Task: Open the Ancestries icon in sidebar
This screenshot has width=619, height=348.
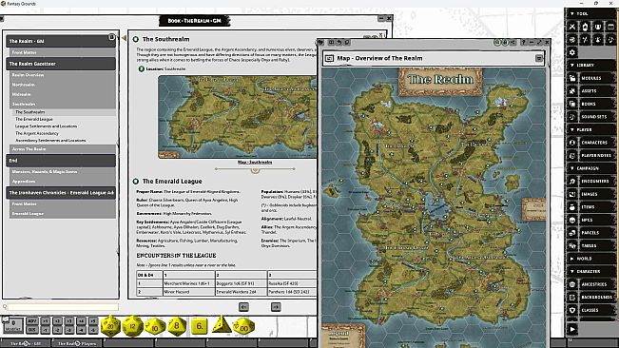Action: [572, 284]
